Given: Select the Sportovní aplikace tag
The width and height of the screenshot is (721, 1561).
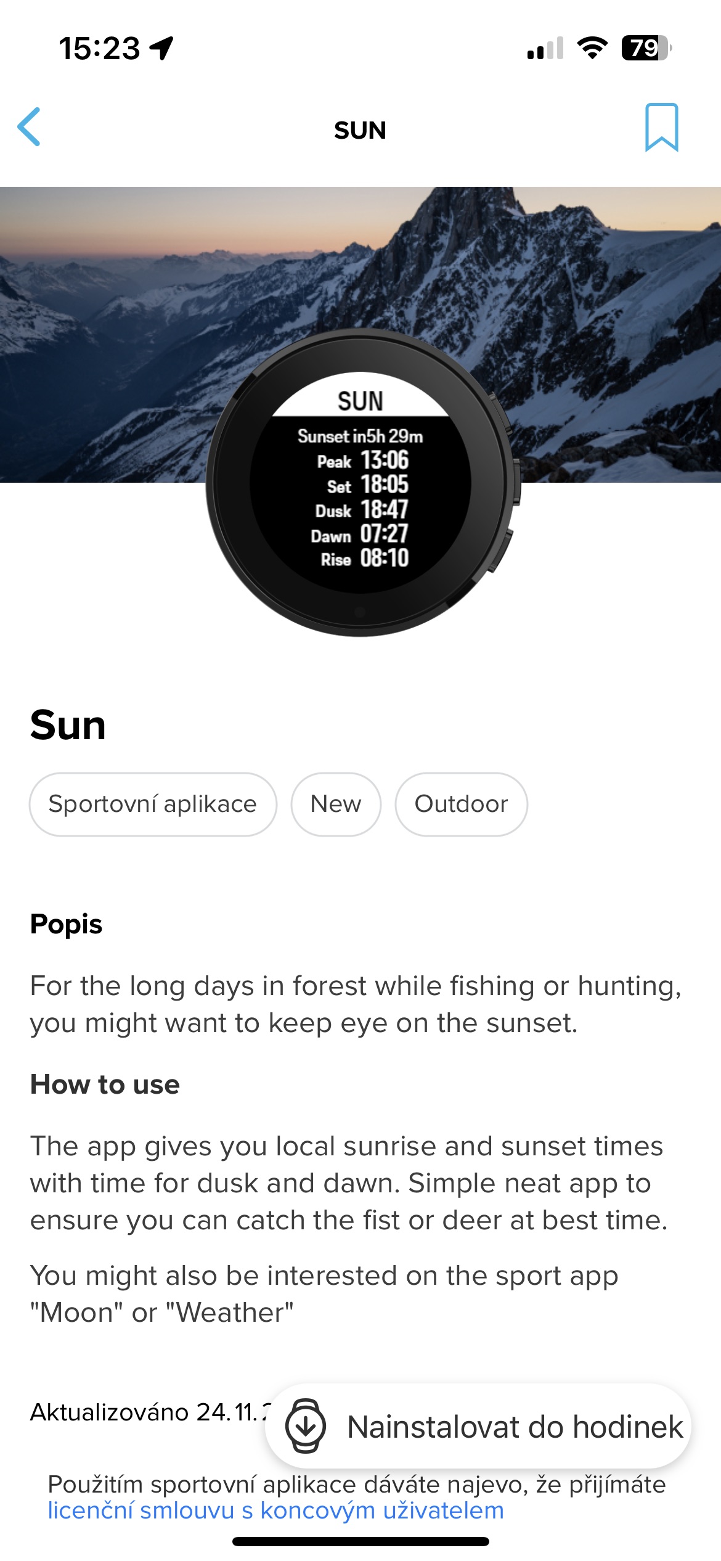Looking at the screenshot, I should (x=153, y=804).
